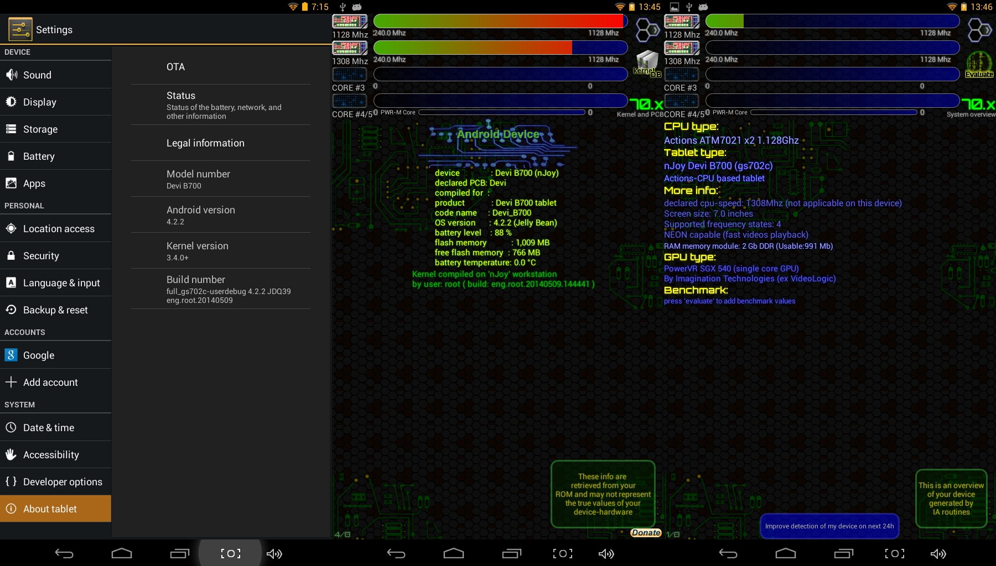Open Backup & reset settings

(x=55, y=310)
